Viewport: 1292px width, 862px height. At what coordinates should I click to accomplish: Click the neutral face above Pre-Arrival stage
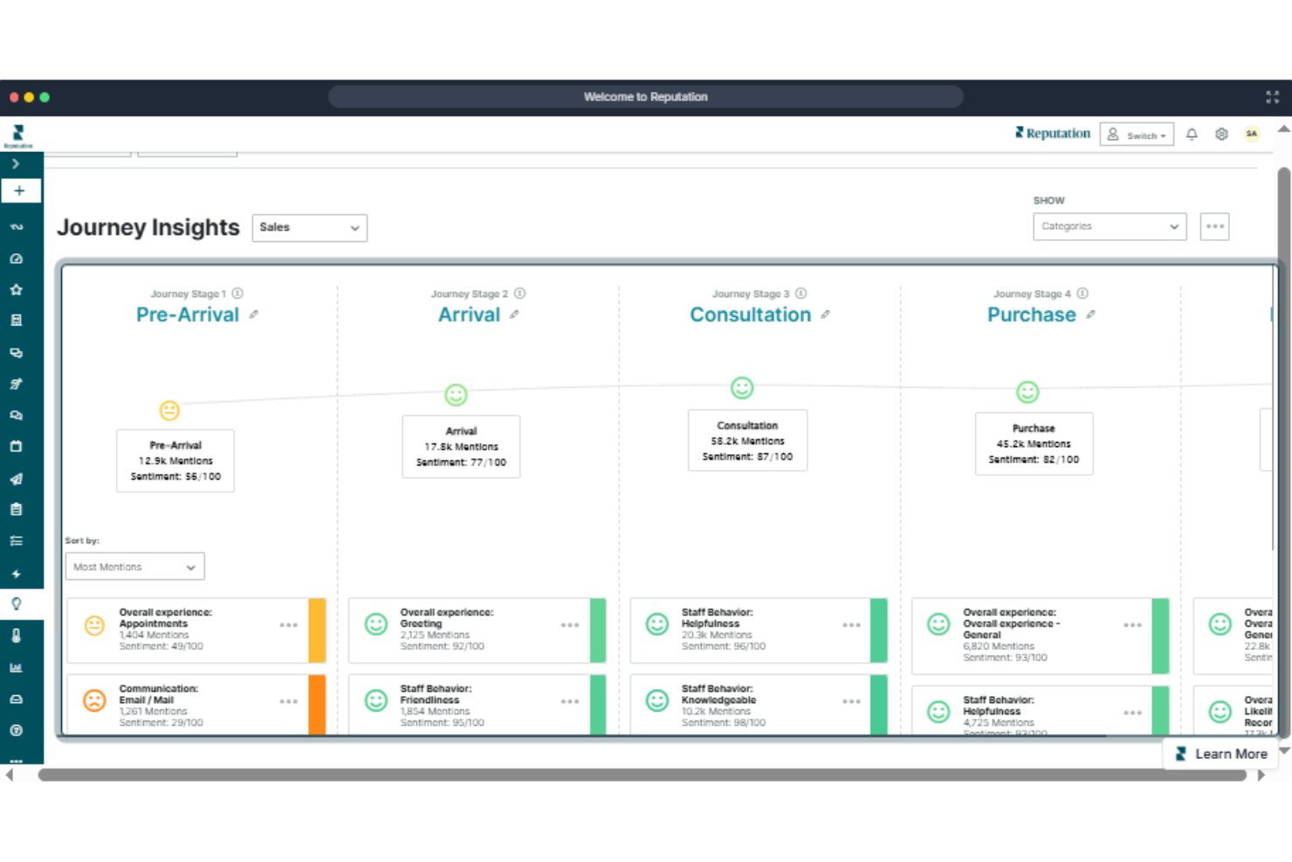168,410
